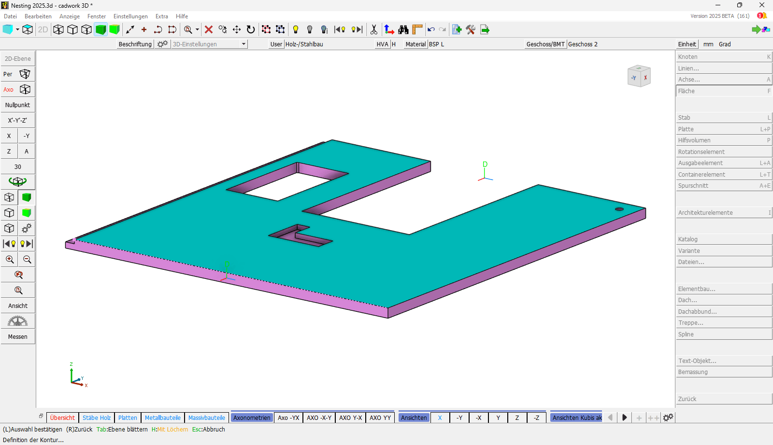
Task: Click the Ansicht button in left panel
Action: click(x=18, y=306)
